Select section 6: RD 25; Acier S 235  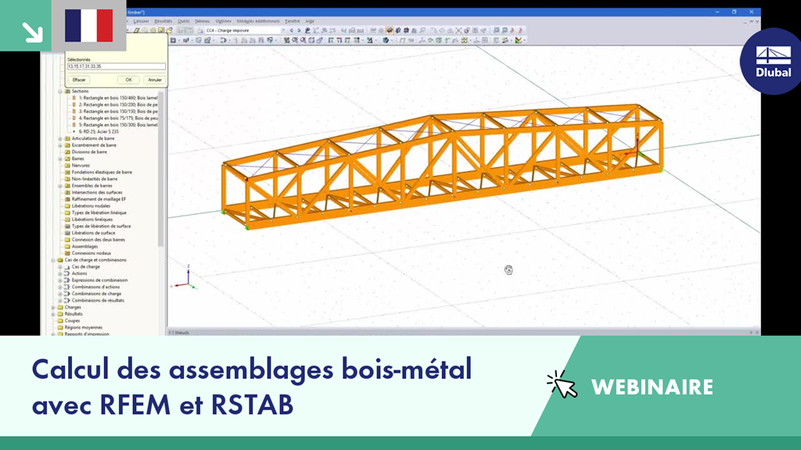pos(99,131)
